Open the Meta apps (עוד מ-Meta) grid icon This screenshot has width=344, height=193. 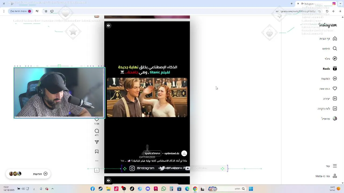pos(335,176)
